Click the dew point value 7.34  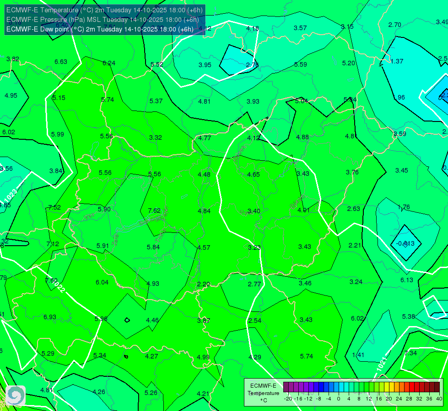pos(410,353)
